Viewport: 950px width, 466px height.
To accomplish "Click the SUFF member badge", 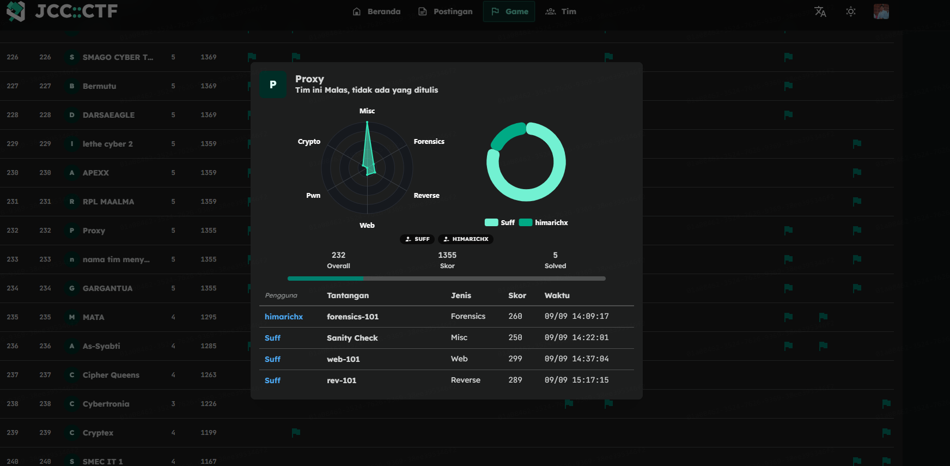I will click(x=417, y=239).
